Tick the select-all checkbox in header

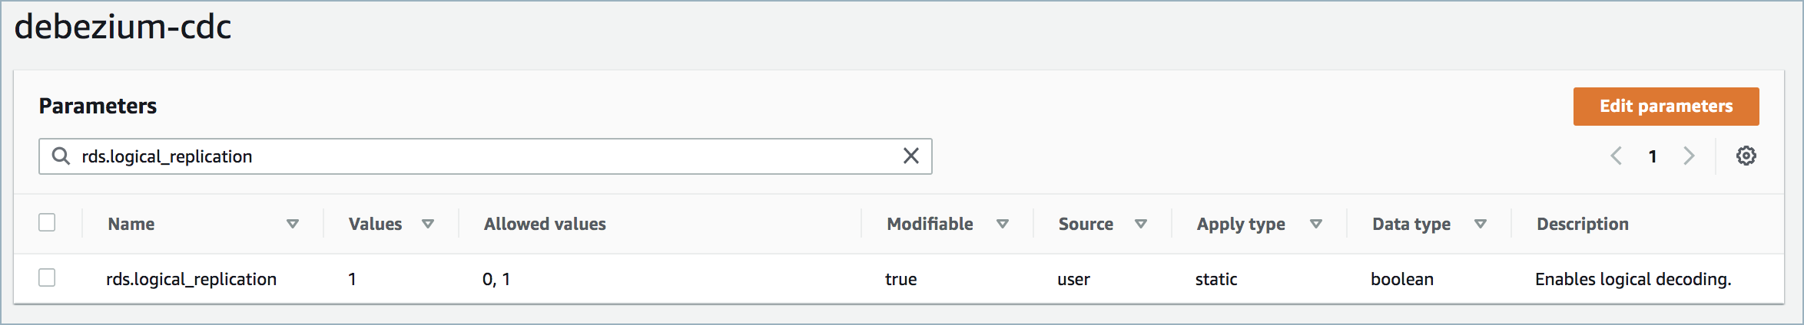pyautogui.click(x=47, y=223)
